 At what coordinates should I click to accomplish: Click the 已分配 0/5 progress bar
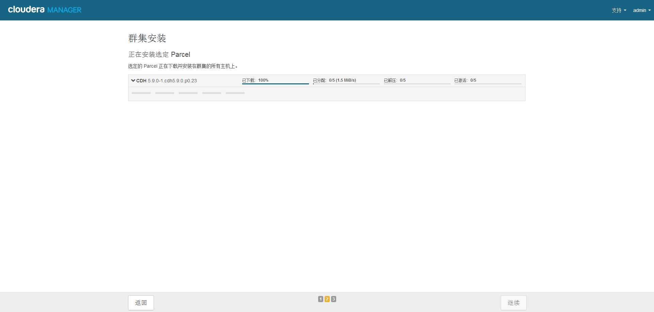(x=346, y=84)
